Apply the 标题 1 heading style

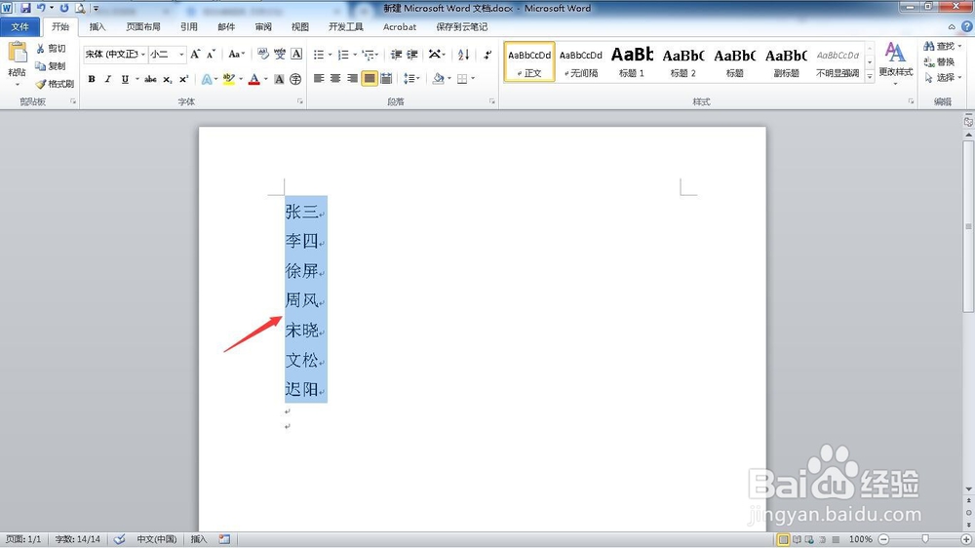[632, 61]
